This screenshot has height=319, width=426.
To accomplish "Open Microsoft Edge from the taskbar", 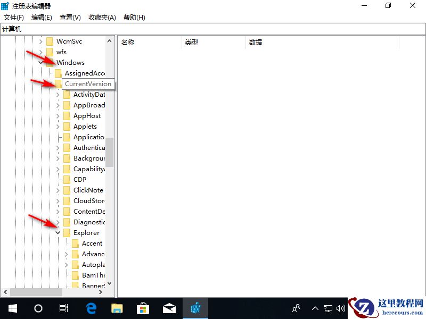I will pos(91,308).
